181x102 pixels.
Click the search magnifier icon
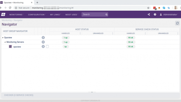pos(106,14)
